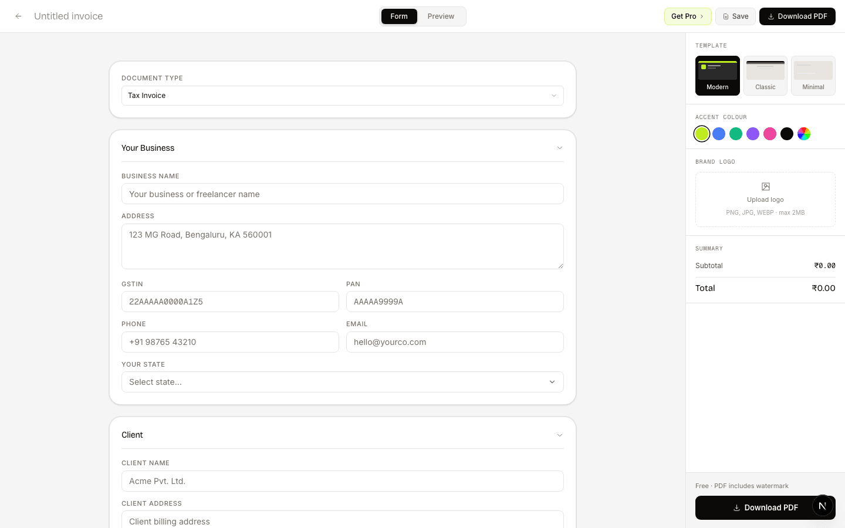This screenshot has width=845, height=528.
Task: Switch to the Form tab
Action: [x=399, y=16]
